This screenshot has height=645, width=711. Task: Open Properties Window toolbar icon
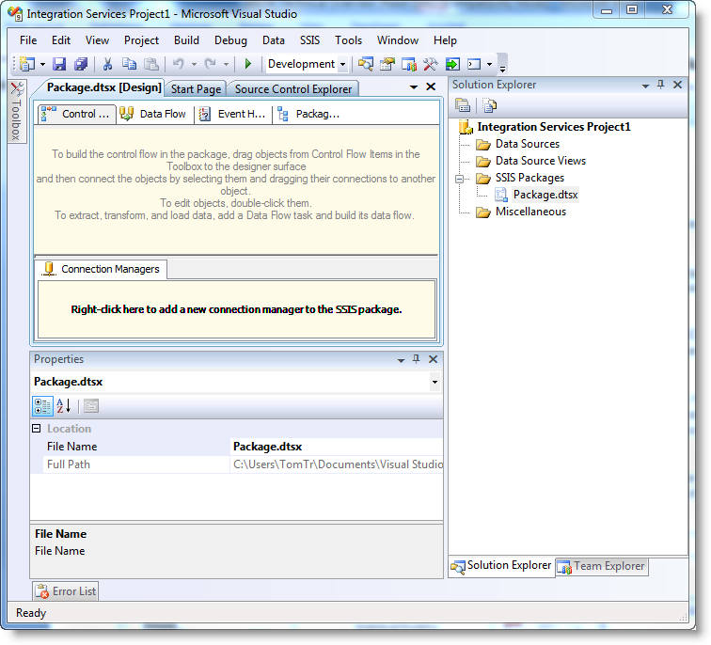coord(387,64)
